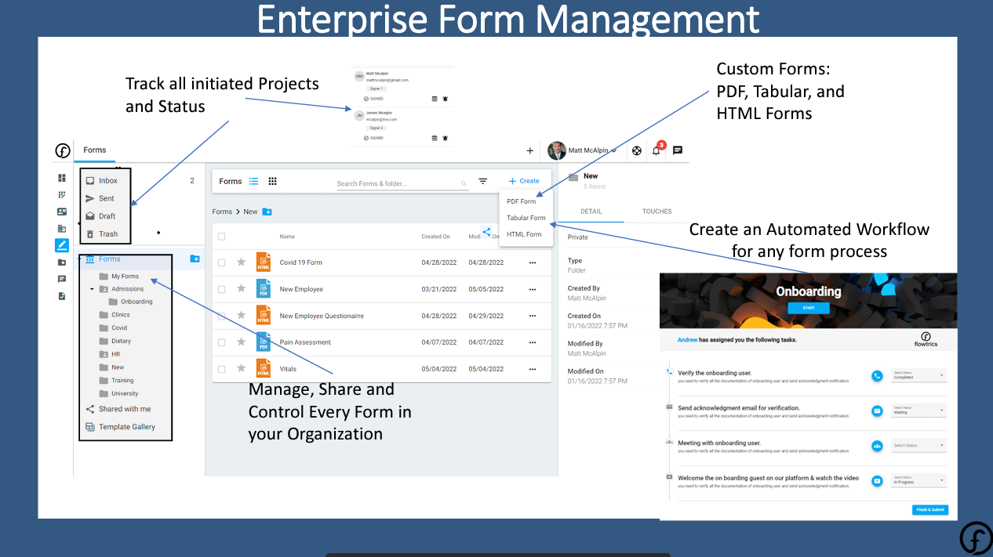Sort by the Created On column header
Image resolution: width=993 pixels, height=557 pixels.
pos(435,237)
